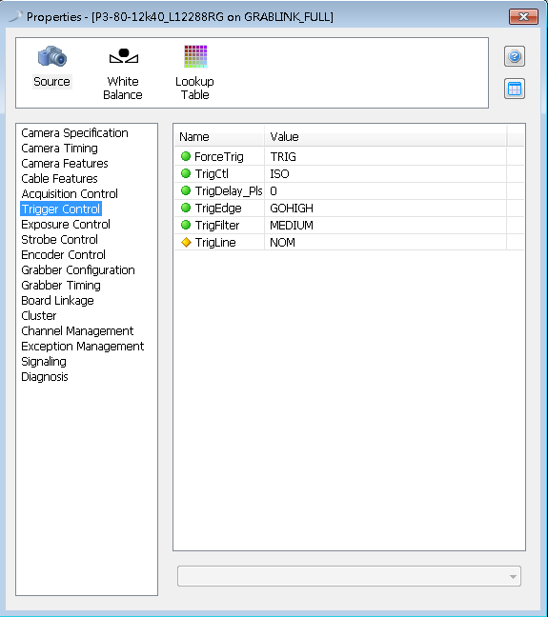Click the green dot beside TrigDelay_Pls

[x=186, y=190]
